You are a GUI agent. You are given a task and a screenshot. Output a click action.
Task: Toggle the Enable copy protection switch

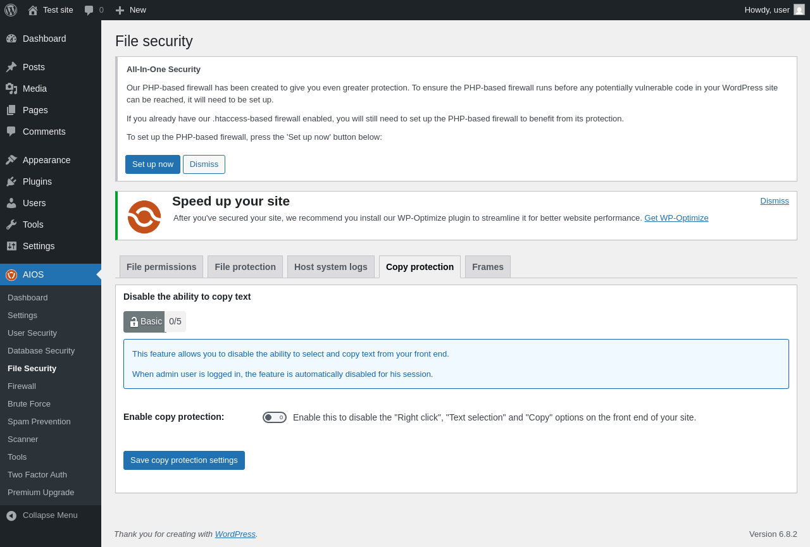[x=275, y=417]
